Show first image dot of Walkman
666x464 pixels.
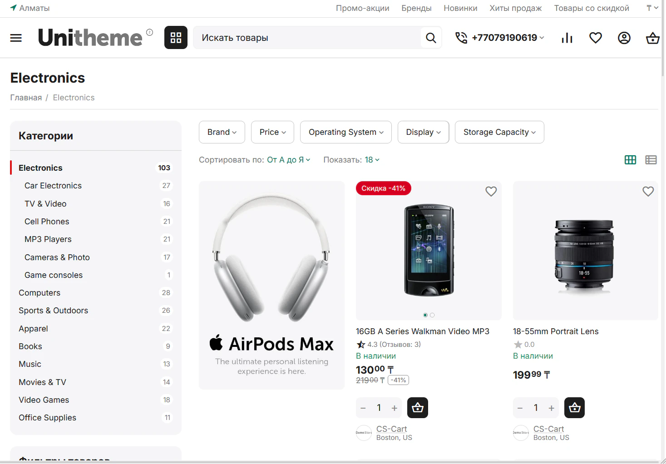coord(425,315)
